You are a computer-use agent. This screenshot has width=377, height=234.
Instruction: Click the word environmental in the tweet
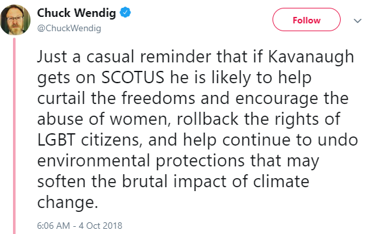click(94, 161)
